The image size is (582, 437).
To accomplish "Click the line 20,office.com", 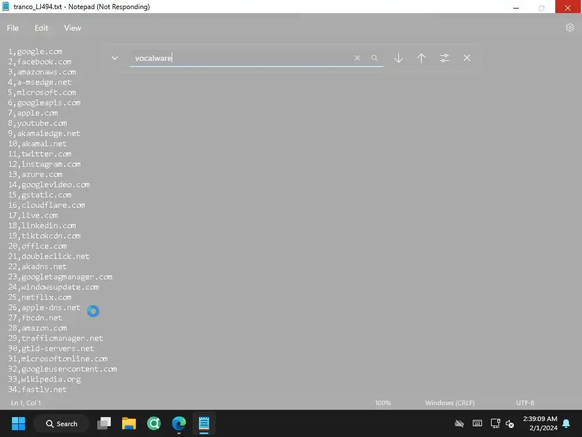I will pyautogui.click(x=38, y=246).
